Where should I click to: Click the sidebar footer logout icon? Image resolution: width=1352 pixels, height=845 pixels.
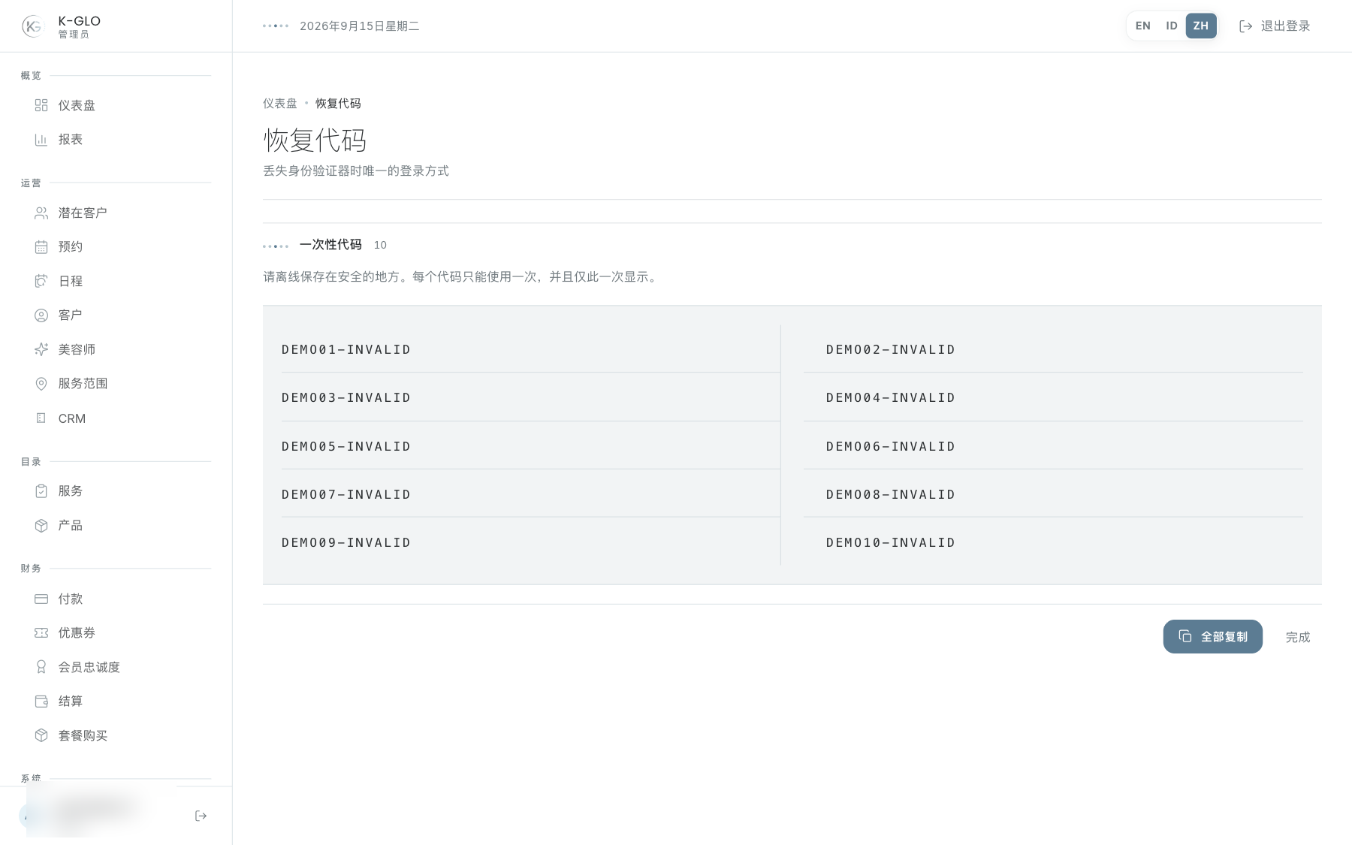coord(201,816)
